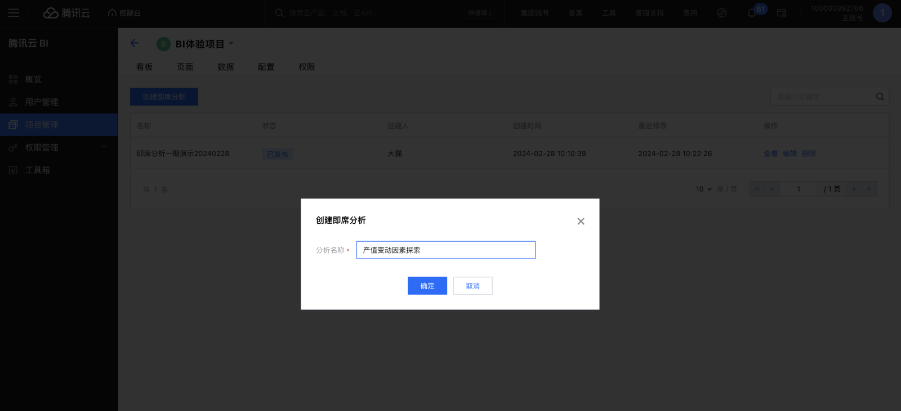901x411 pixels.
Task: Click the top search magnifier icon
Action: (279, 13)
